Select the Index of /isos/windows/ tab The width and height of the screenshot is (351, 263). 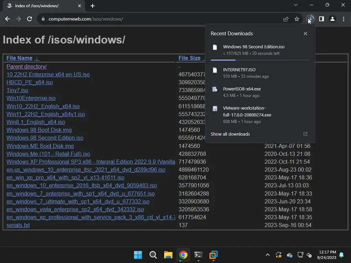pyautogui.click(x=44, y=6)
